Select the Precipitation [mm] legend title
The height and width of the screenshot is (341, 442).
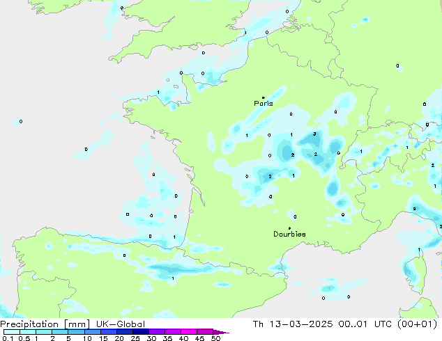click(x=45, y=324)
